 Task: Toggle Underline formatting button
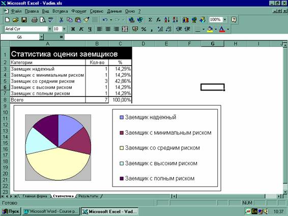pos(90,29)
